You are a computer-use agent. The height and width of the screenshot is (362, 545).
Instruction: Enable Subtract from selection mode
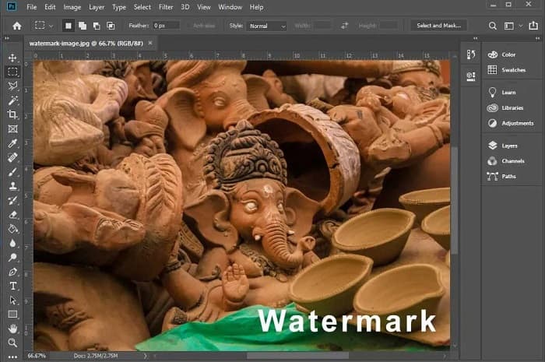tap(96, 26)
